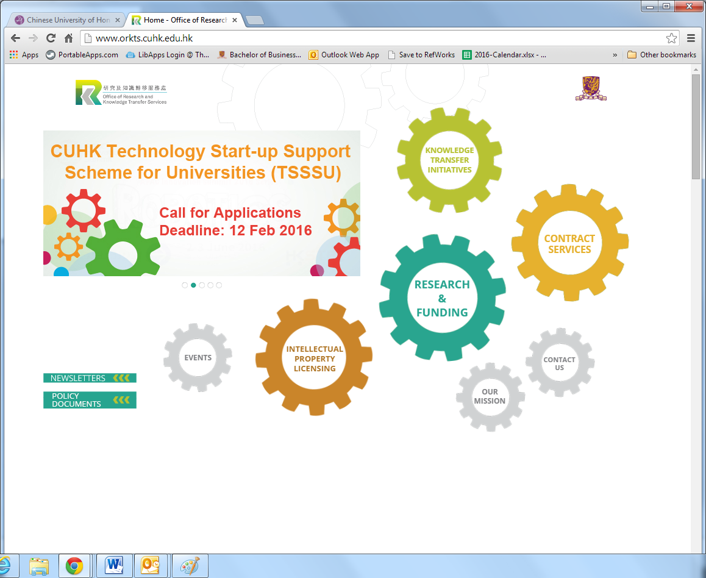
Task: Select the third slideshow dot
Action: pyautogui.click(x=202, y=285)
